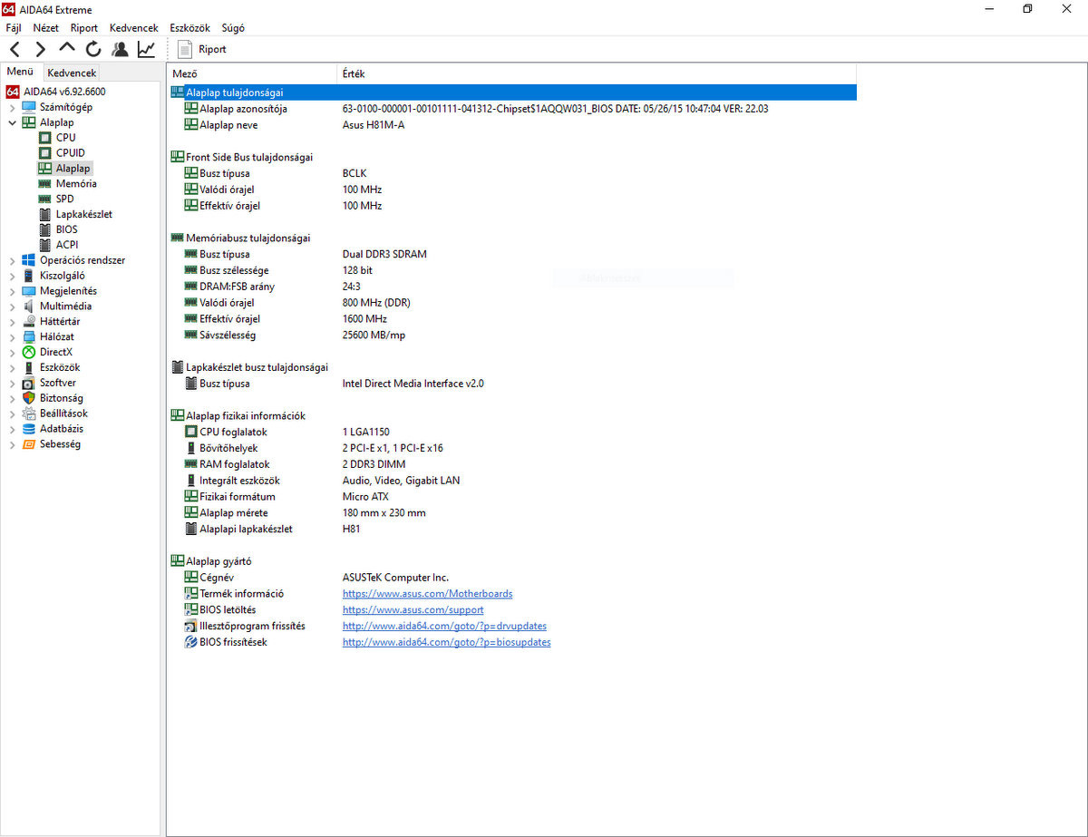Viewport: 1088px width, 837px height.
Task: Click the Biztonság shield icon
Action: tap(29, 398)
